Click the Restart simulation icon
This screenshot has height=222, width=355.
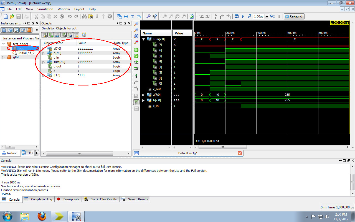coord(237,16)
